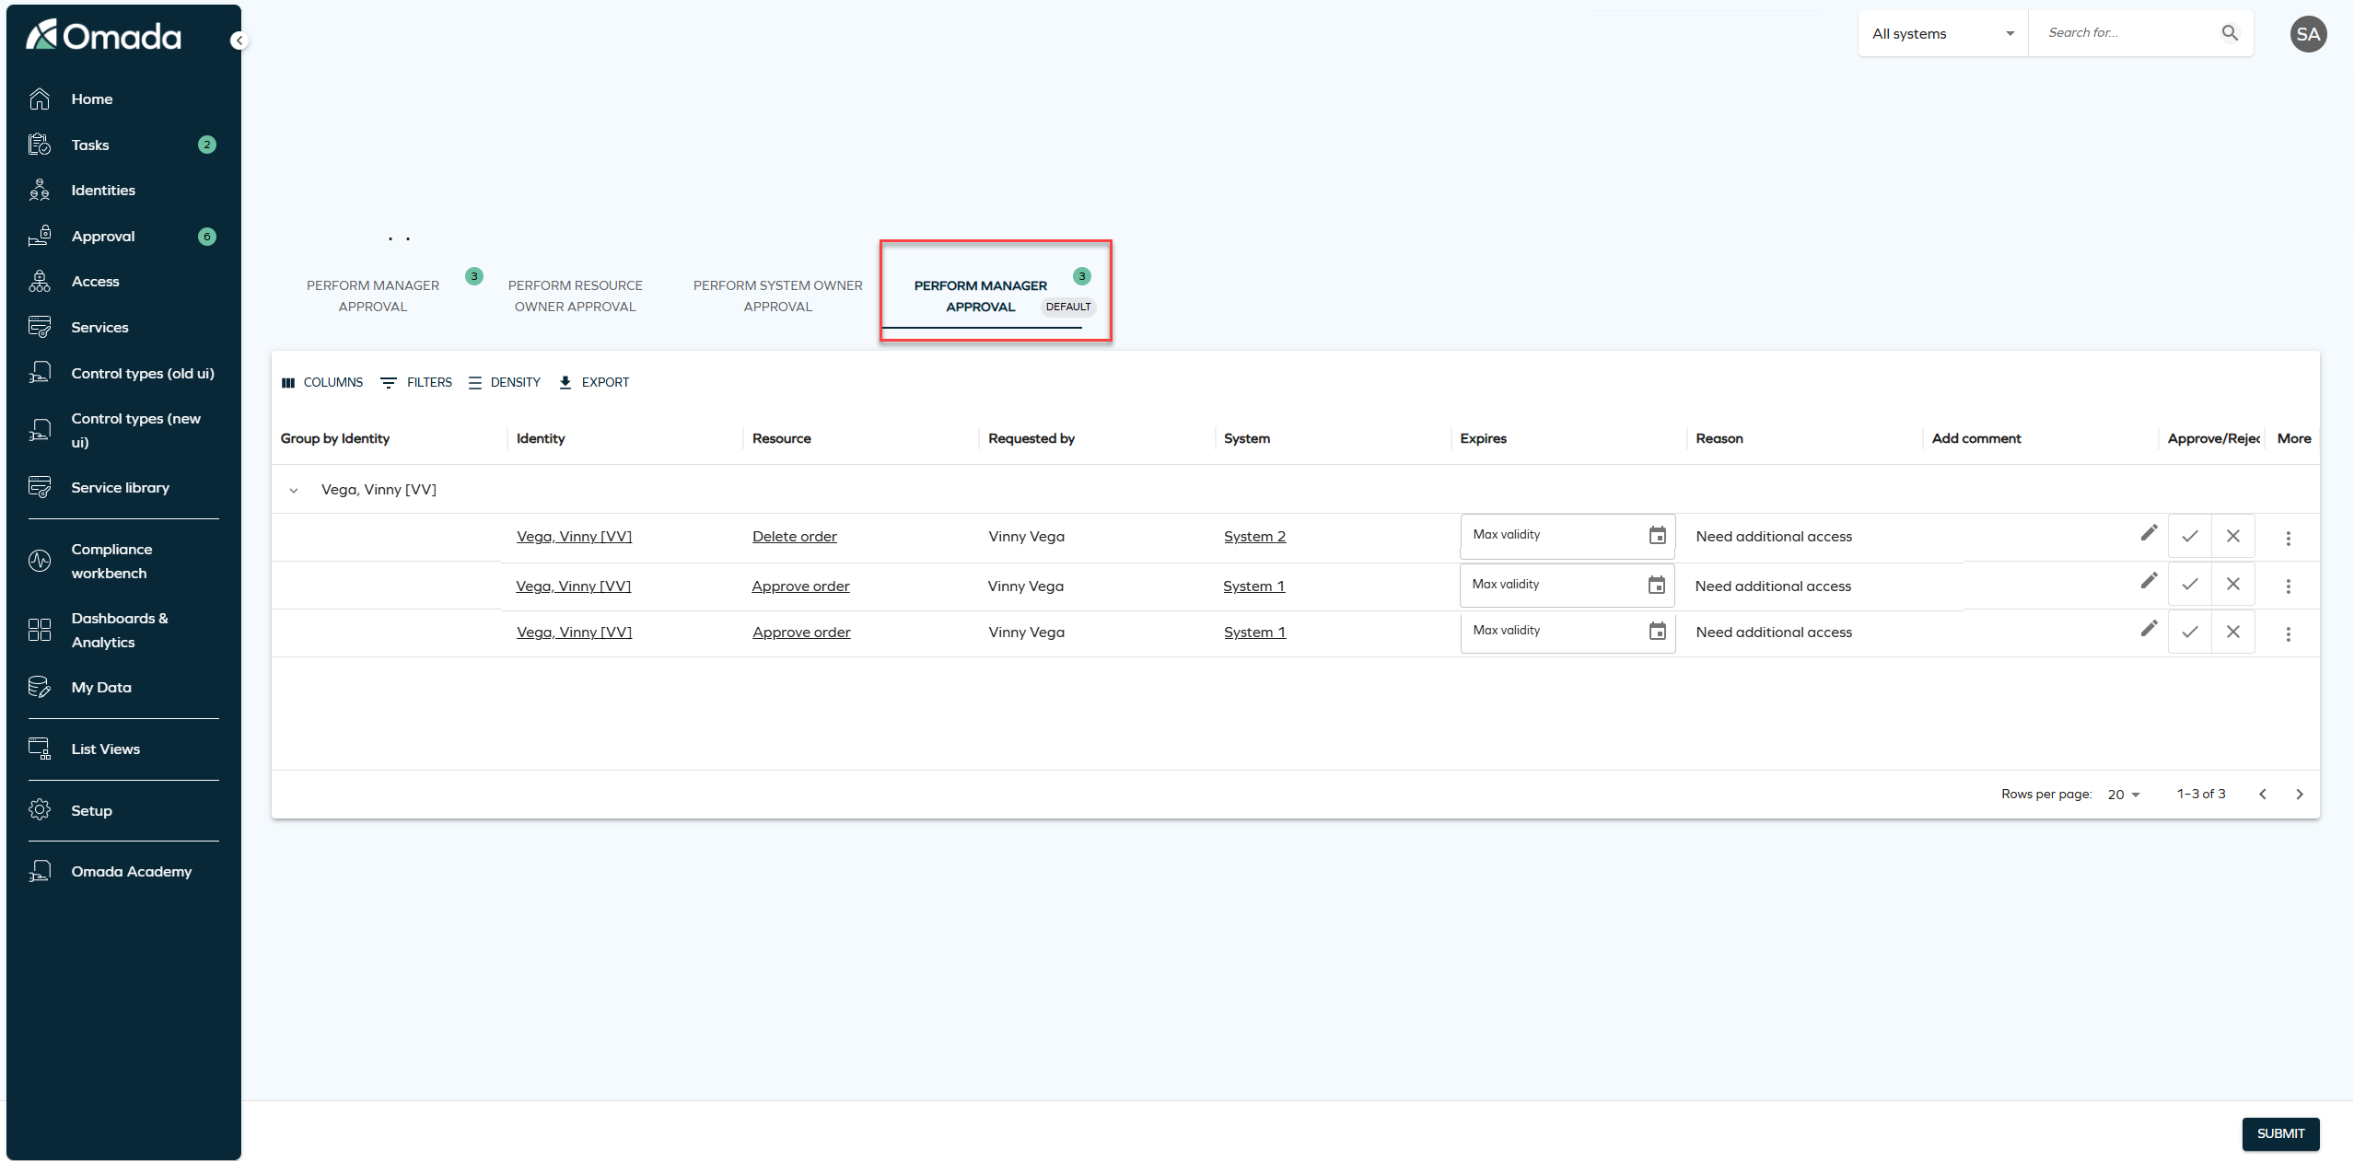This screenshot has height=1161, width=2354.
Task: Click the search magnifier icon
Action: [2230, 33]
